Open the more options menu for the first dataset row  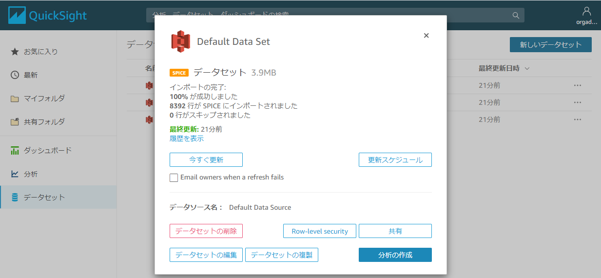(x=578, y=85)
